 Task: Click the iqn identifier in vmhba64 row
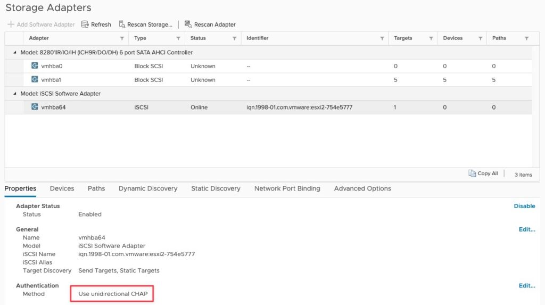coord(299,107)
